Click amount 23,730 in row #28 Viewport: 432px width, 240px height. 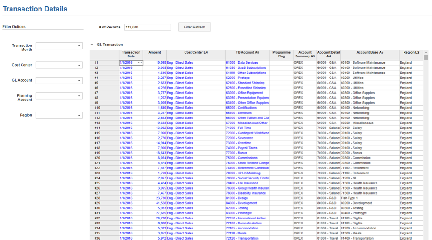point(155,198)
